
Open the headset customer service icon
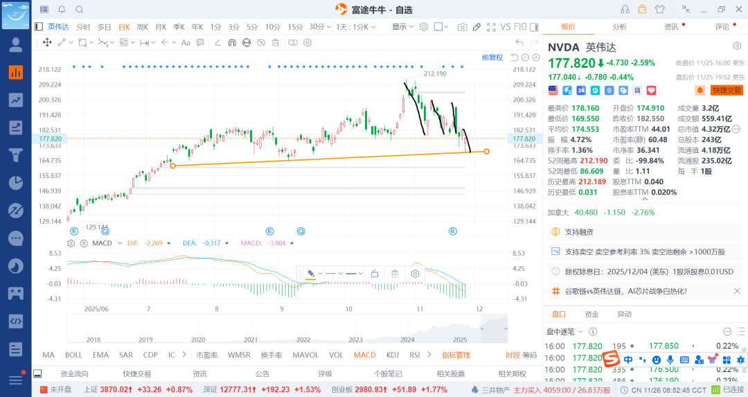click(625, 9)
